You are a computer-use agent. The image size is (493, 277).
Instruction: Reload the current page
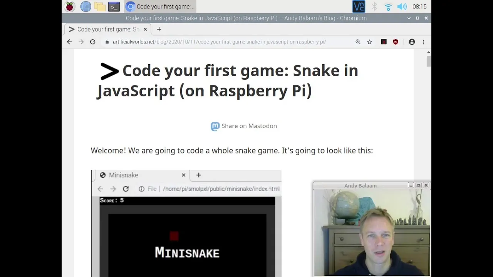pos(92,42)
